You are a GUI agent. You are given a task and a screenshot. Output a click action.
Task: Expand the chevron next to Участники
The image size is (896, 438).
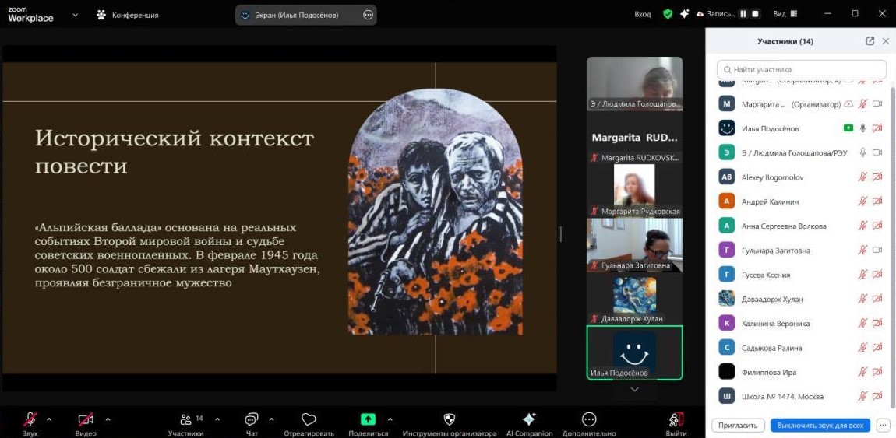pos(217,420)
